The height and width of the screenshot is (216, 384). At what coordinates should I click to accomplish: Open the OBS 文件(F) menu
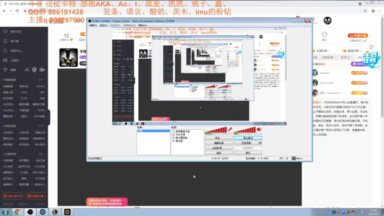pyautogui.click(x=93, y=25)
